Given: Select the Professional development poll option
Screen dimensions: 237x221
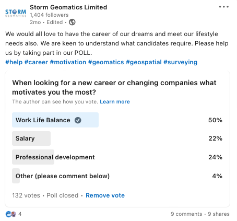Looking at the screenshot, I should (x=117, y=157).
